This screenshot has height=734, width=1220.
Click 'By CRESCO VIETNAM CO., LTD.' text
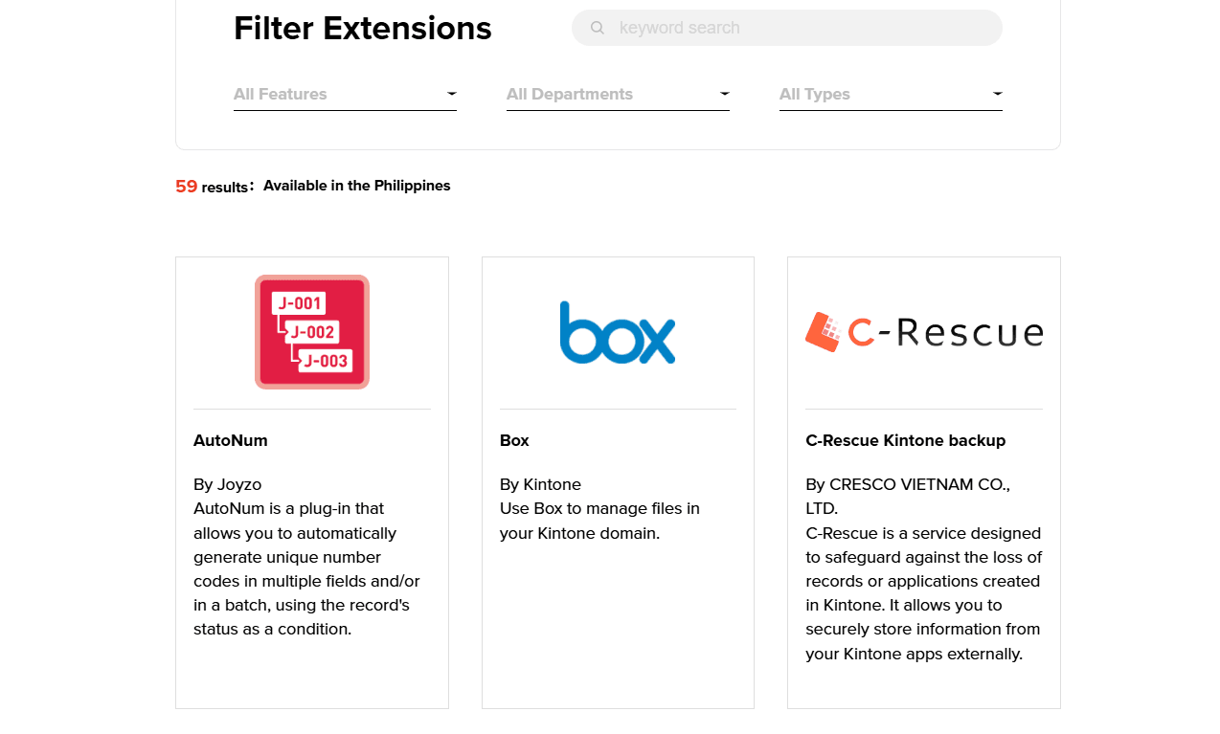[908, 496]
